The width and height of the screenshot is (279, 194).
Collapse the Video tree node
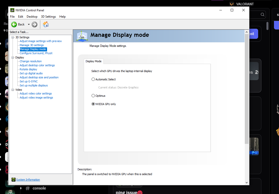click(x=13, y=90)
